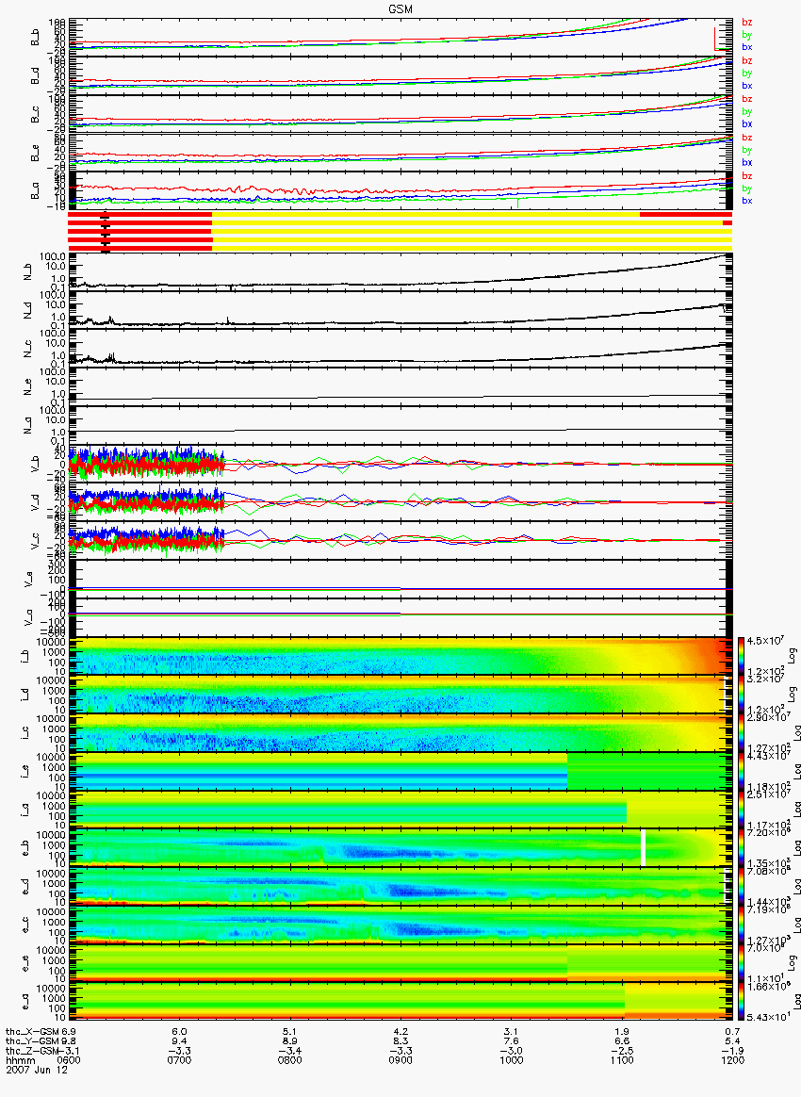Click the 1100 time tick label
The image size is (801, 1097).
coord(622,1060)
